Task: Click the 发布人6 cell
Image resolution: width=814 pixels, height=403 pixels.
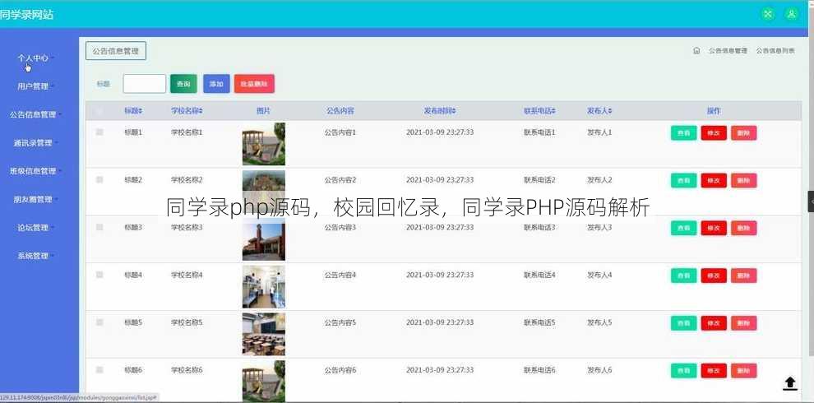Action: pos(599,370)
